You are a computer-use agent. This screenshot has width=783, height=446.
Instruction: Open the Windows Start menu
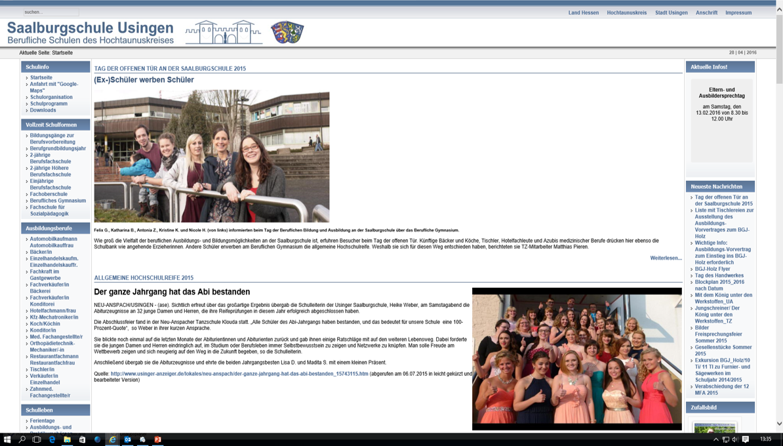(x=7, y=439)
